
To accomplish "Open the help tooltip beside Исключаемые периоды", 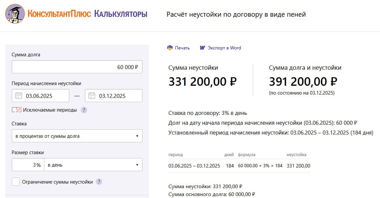I will click(x=84, y=110).
